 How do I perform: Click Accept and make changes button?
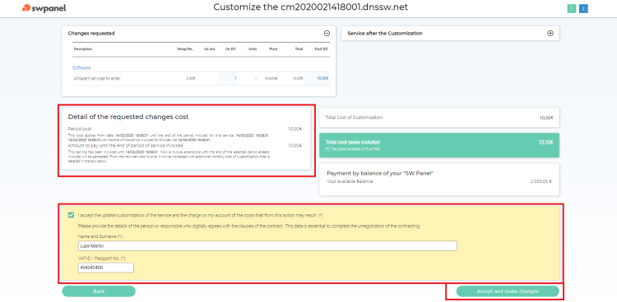pos(508,291)
